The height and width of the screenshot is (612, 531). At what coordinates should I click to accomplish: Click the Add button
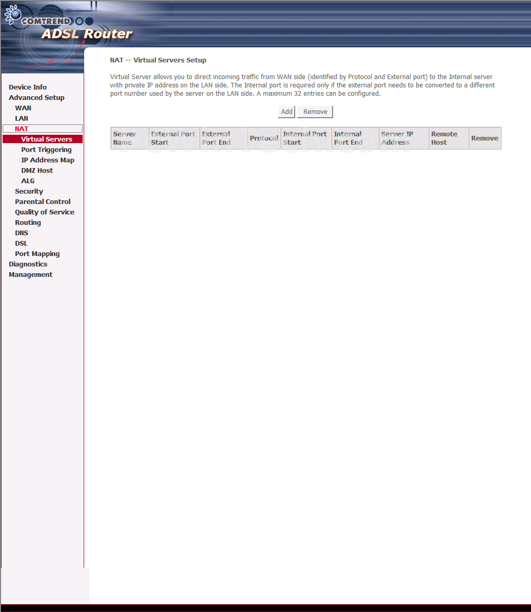click(286, 111)
